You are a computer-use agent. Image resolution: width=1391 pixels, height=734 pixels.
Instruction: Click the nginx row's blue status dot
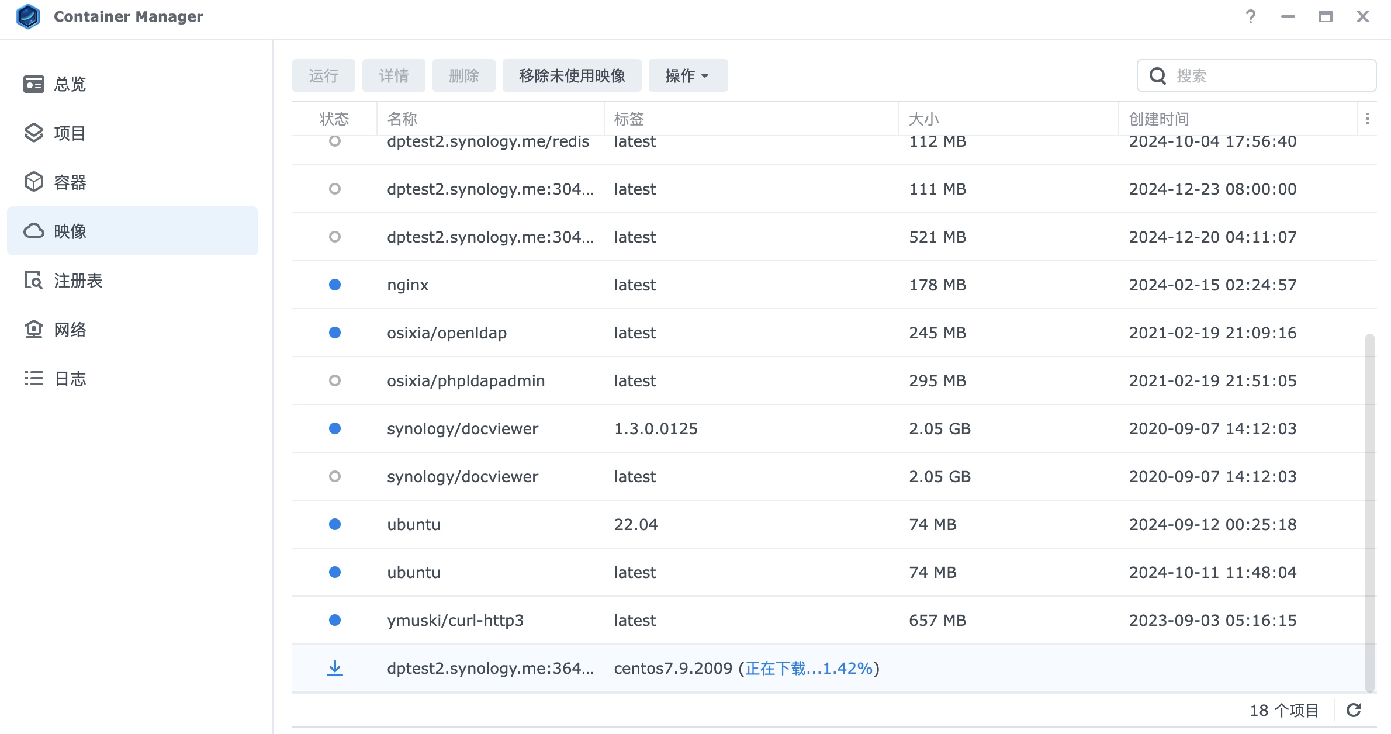pos(335,285)
